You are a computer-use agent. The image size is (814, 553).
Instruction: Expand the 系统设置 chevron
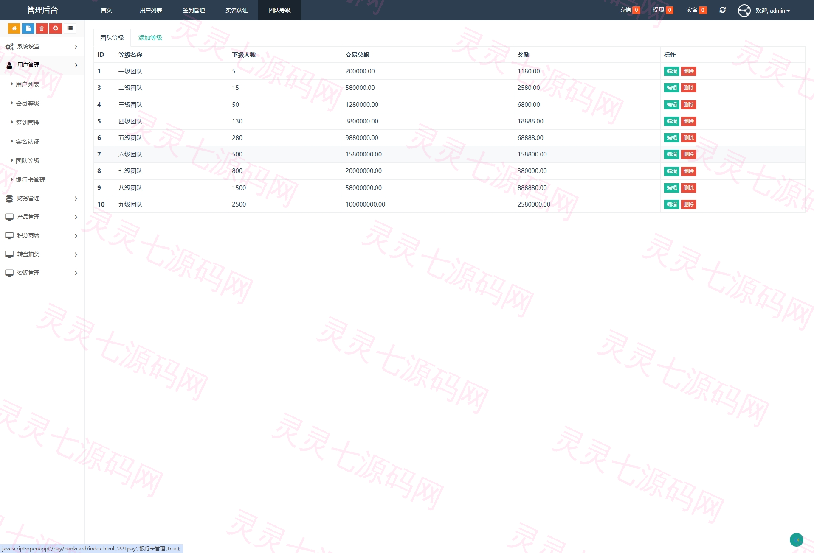coord(76,47)
